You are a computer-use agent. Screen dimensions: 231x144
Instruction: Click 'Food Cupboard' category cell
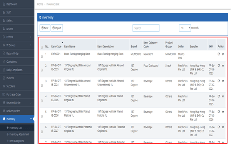click(x=151, y=65)
